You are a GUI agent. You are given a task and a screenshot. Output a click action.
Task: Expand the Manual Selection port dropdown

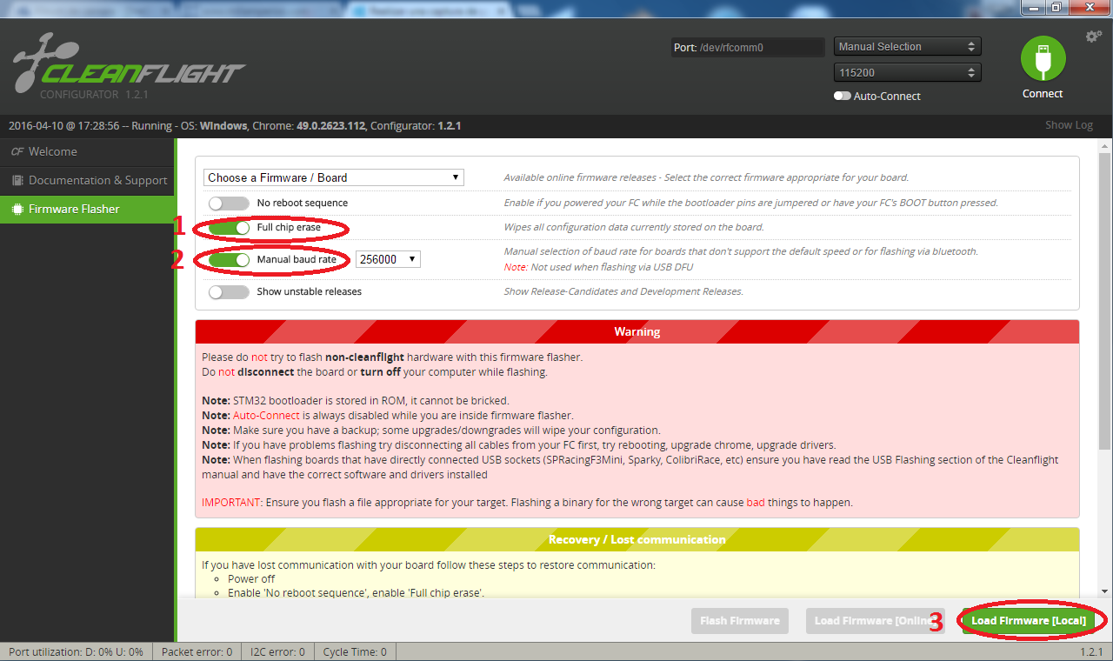coord(907,47)
